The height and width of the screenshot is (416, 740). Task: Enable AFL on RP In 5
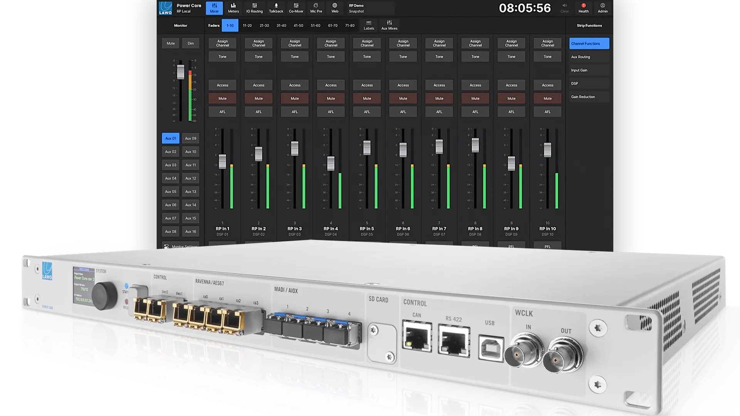pos(367,112)
